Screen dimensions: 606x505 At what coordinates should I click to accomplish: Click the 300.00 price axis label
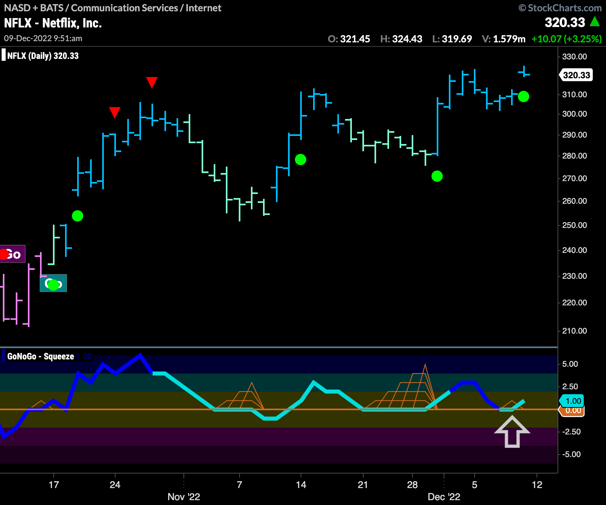point(574,114)
